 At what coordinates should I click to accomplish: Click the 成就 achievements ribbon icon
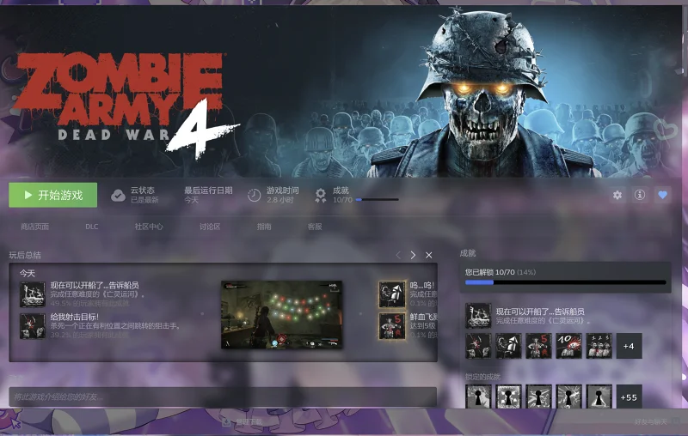[x=321, y=195]
